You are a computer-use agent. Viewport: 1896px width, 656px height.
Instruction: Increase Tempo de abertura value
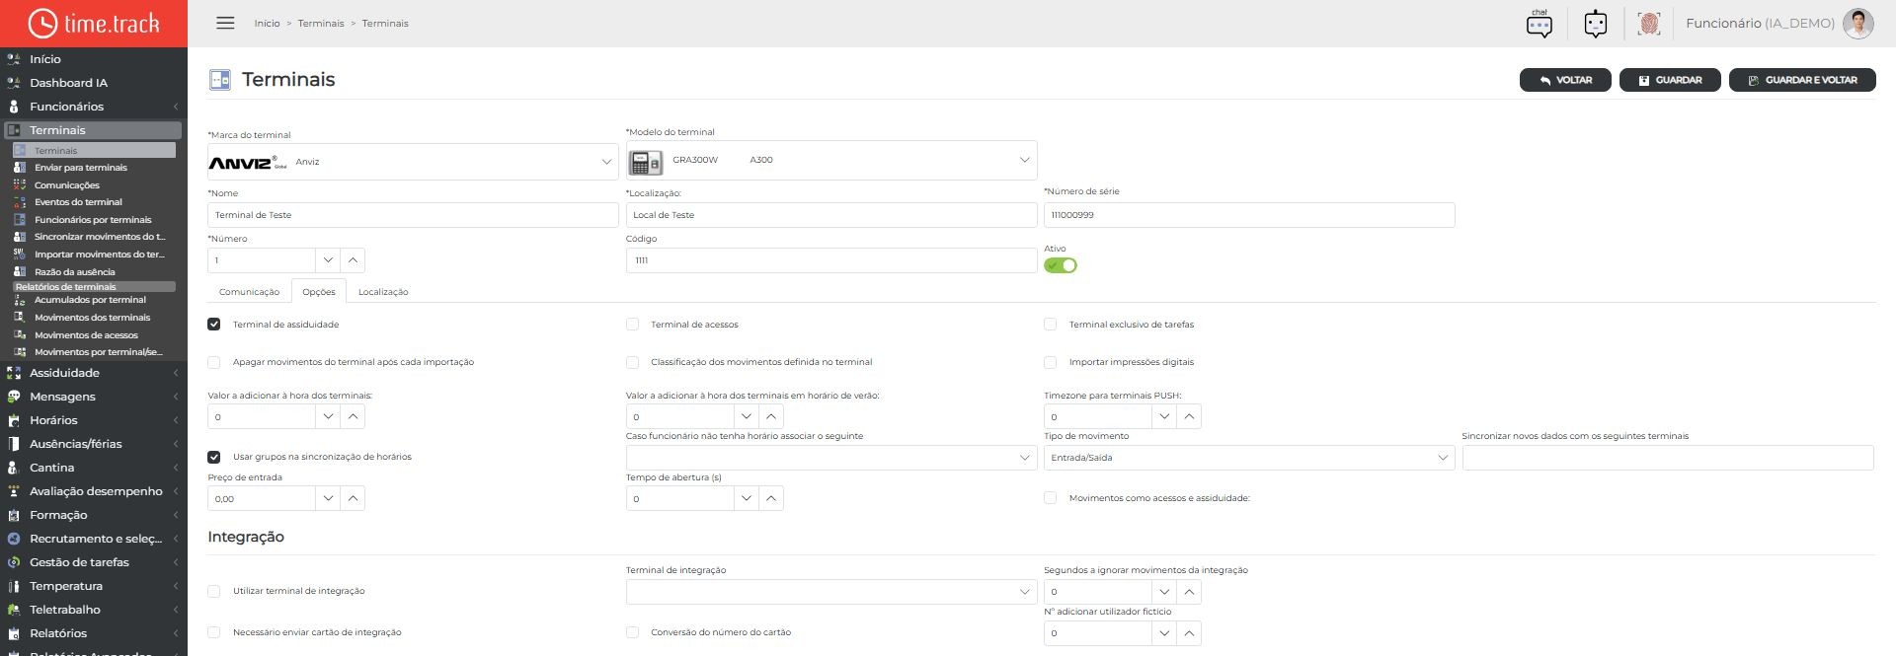tap(771, 499)
